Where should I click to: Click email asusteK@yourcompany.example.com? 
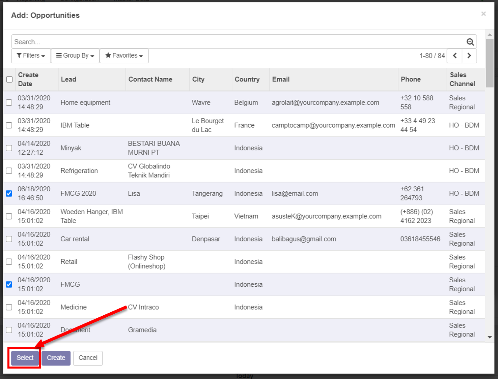(327, 216)
